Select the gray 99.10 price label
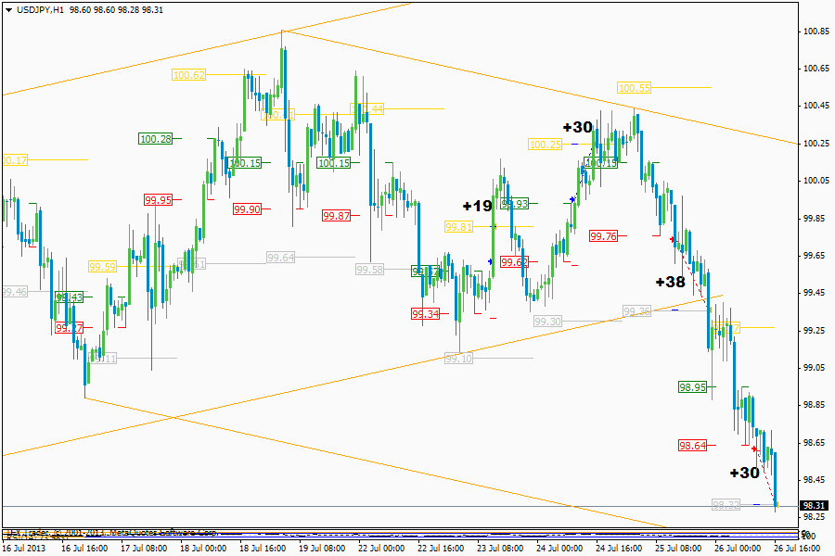 click(458, 358)
